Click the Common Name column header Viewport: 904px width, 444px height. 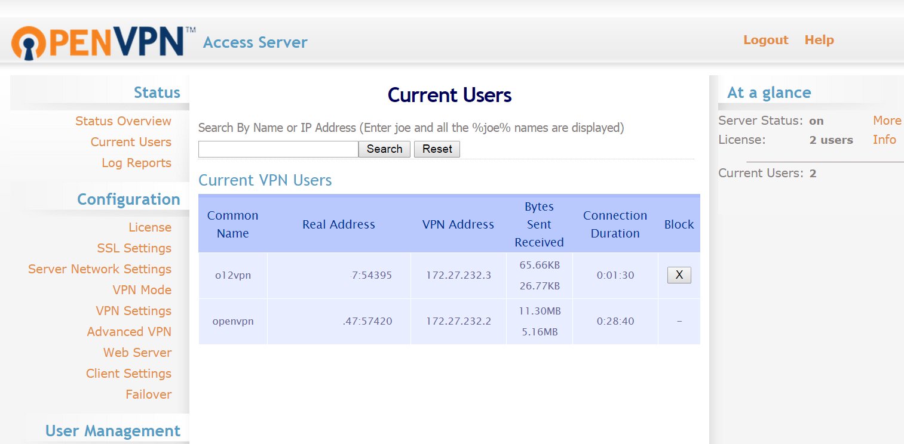(233, 224)
